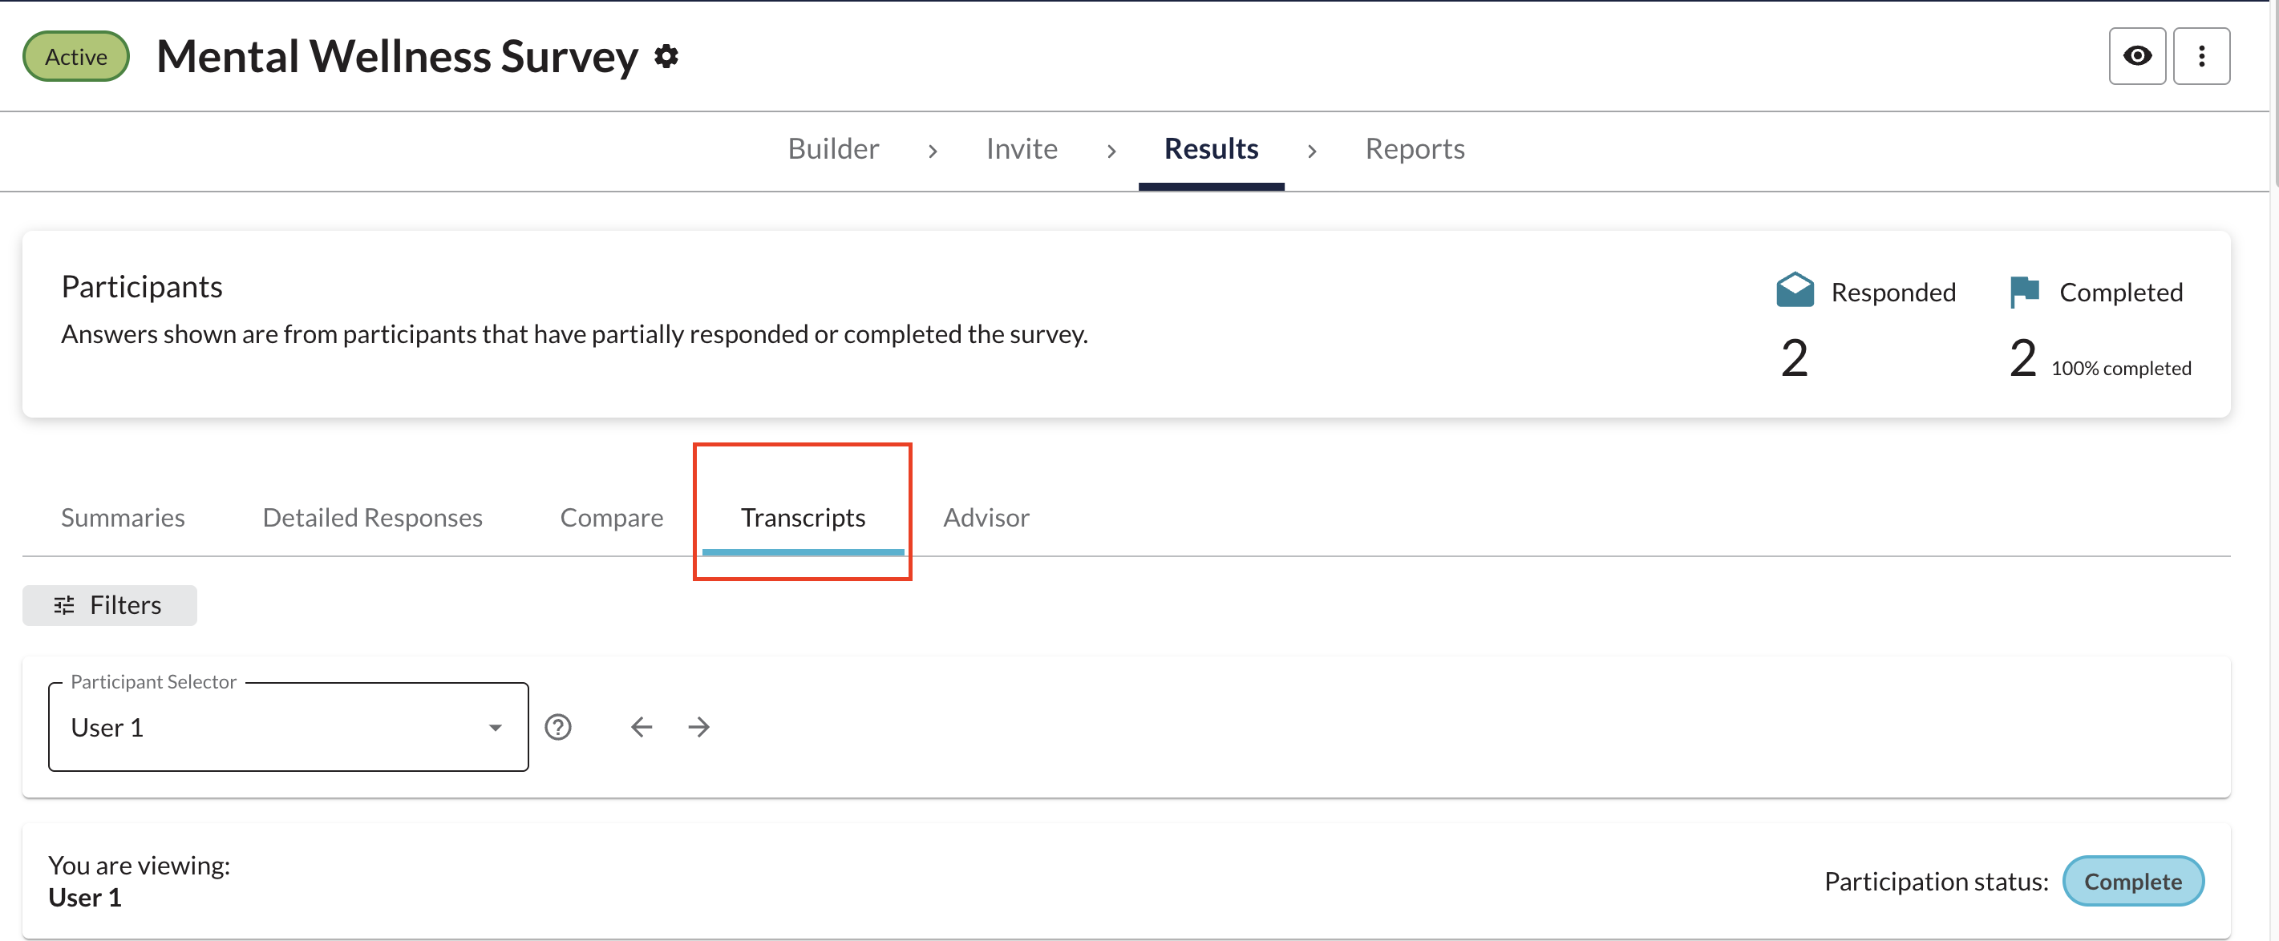Click the Complete participation status badge
This screenshot has width=2279, height=941.
click(2132, 881)
